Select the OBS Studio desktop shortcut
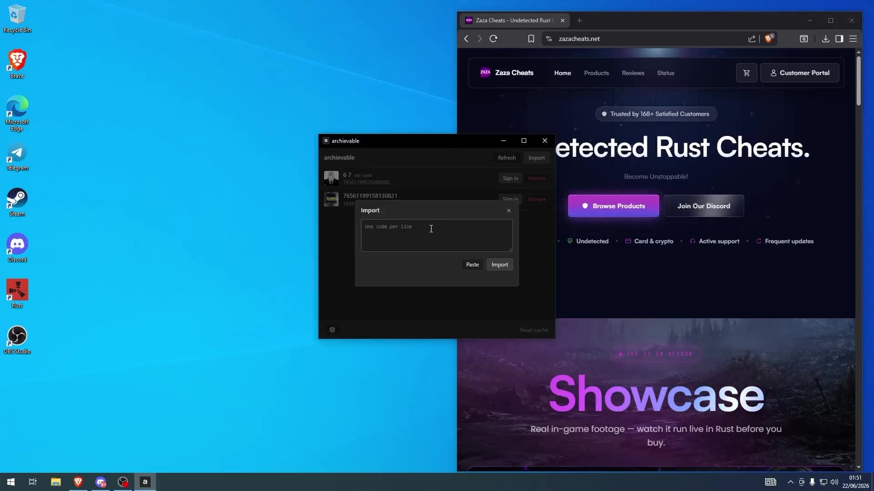This screenshot has height=491, width=874. (x=17, y=340)
